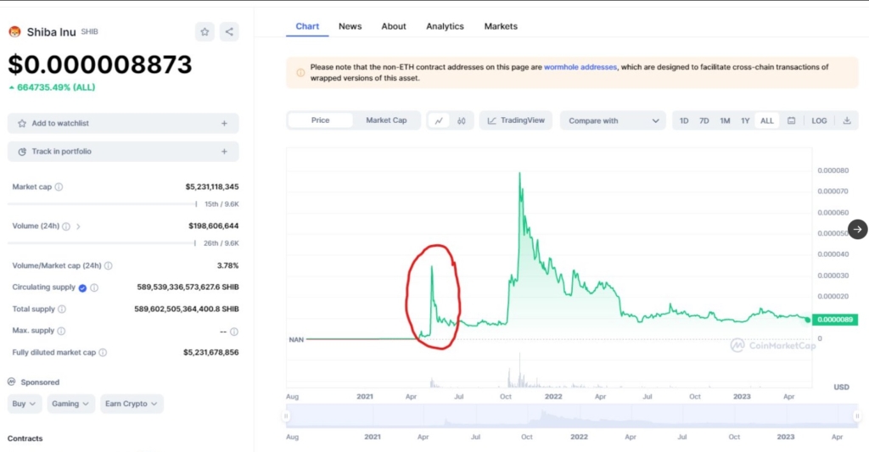Image resolution: width=869 pixels, height=452 pixels.
Task: Share the Shiba Inu page
Action: pos(229,31)
